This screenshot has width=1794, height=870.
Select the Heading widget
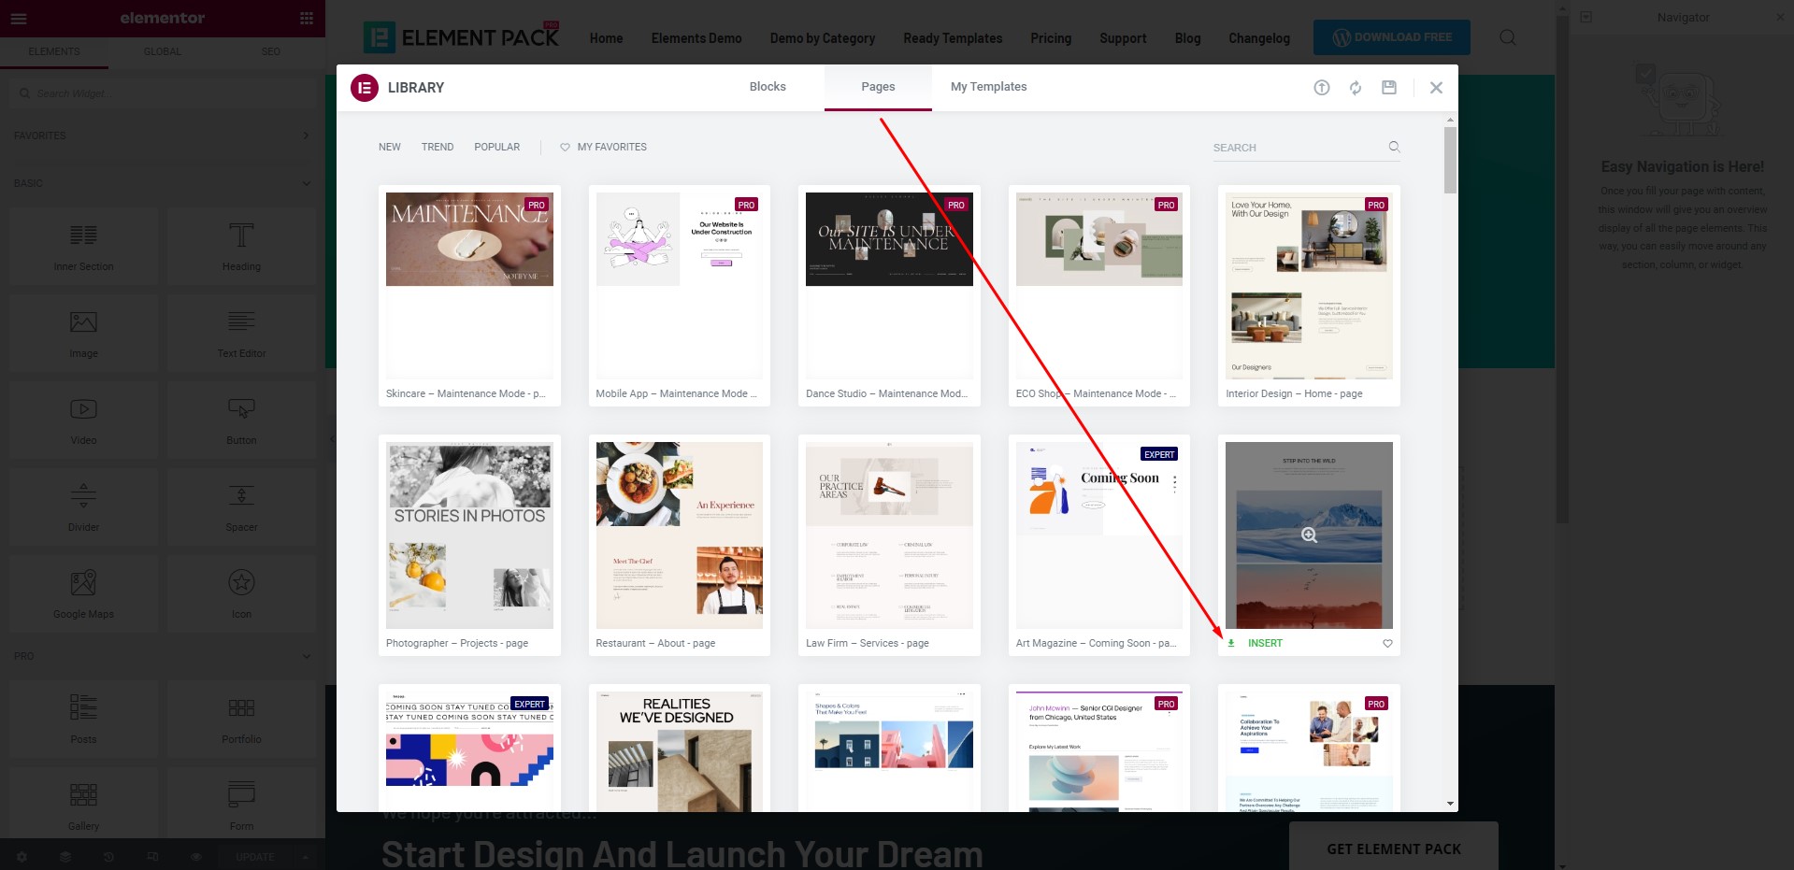click(x=240, y=245)
